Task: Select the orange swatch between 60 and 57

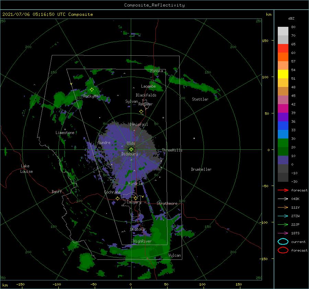Action: point(283,57)
